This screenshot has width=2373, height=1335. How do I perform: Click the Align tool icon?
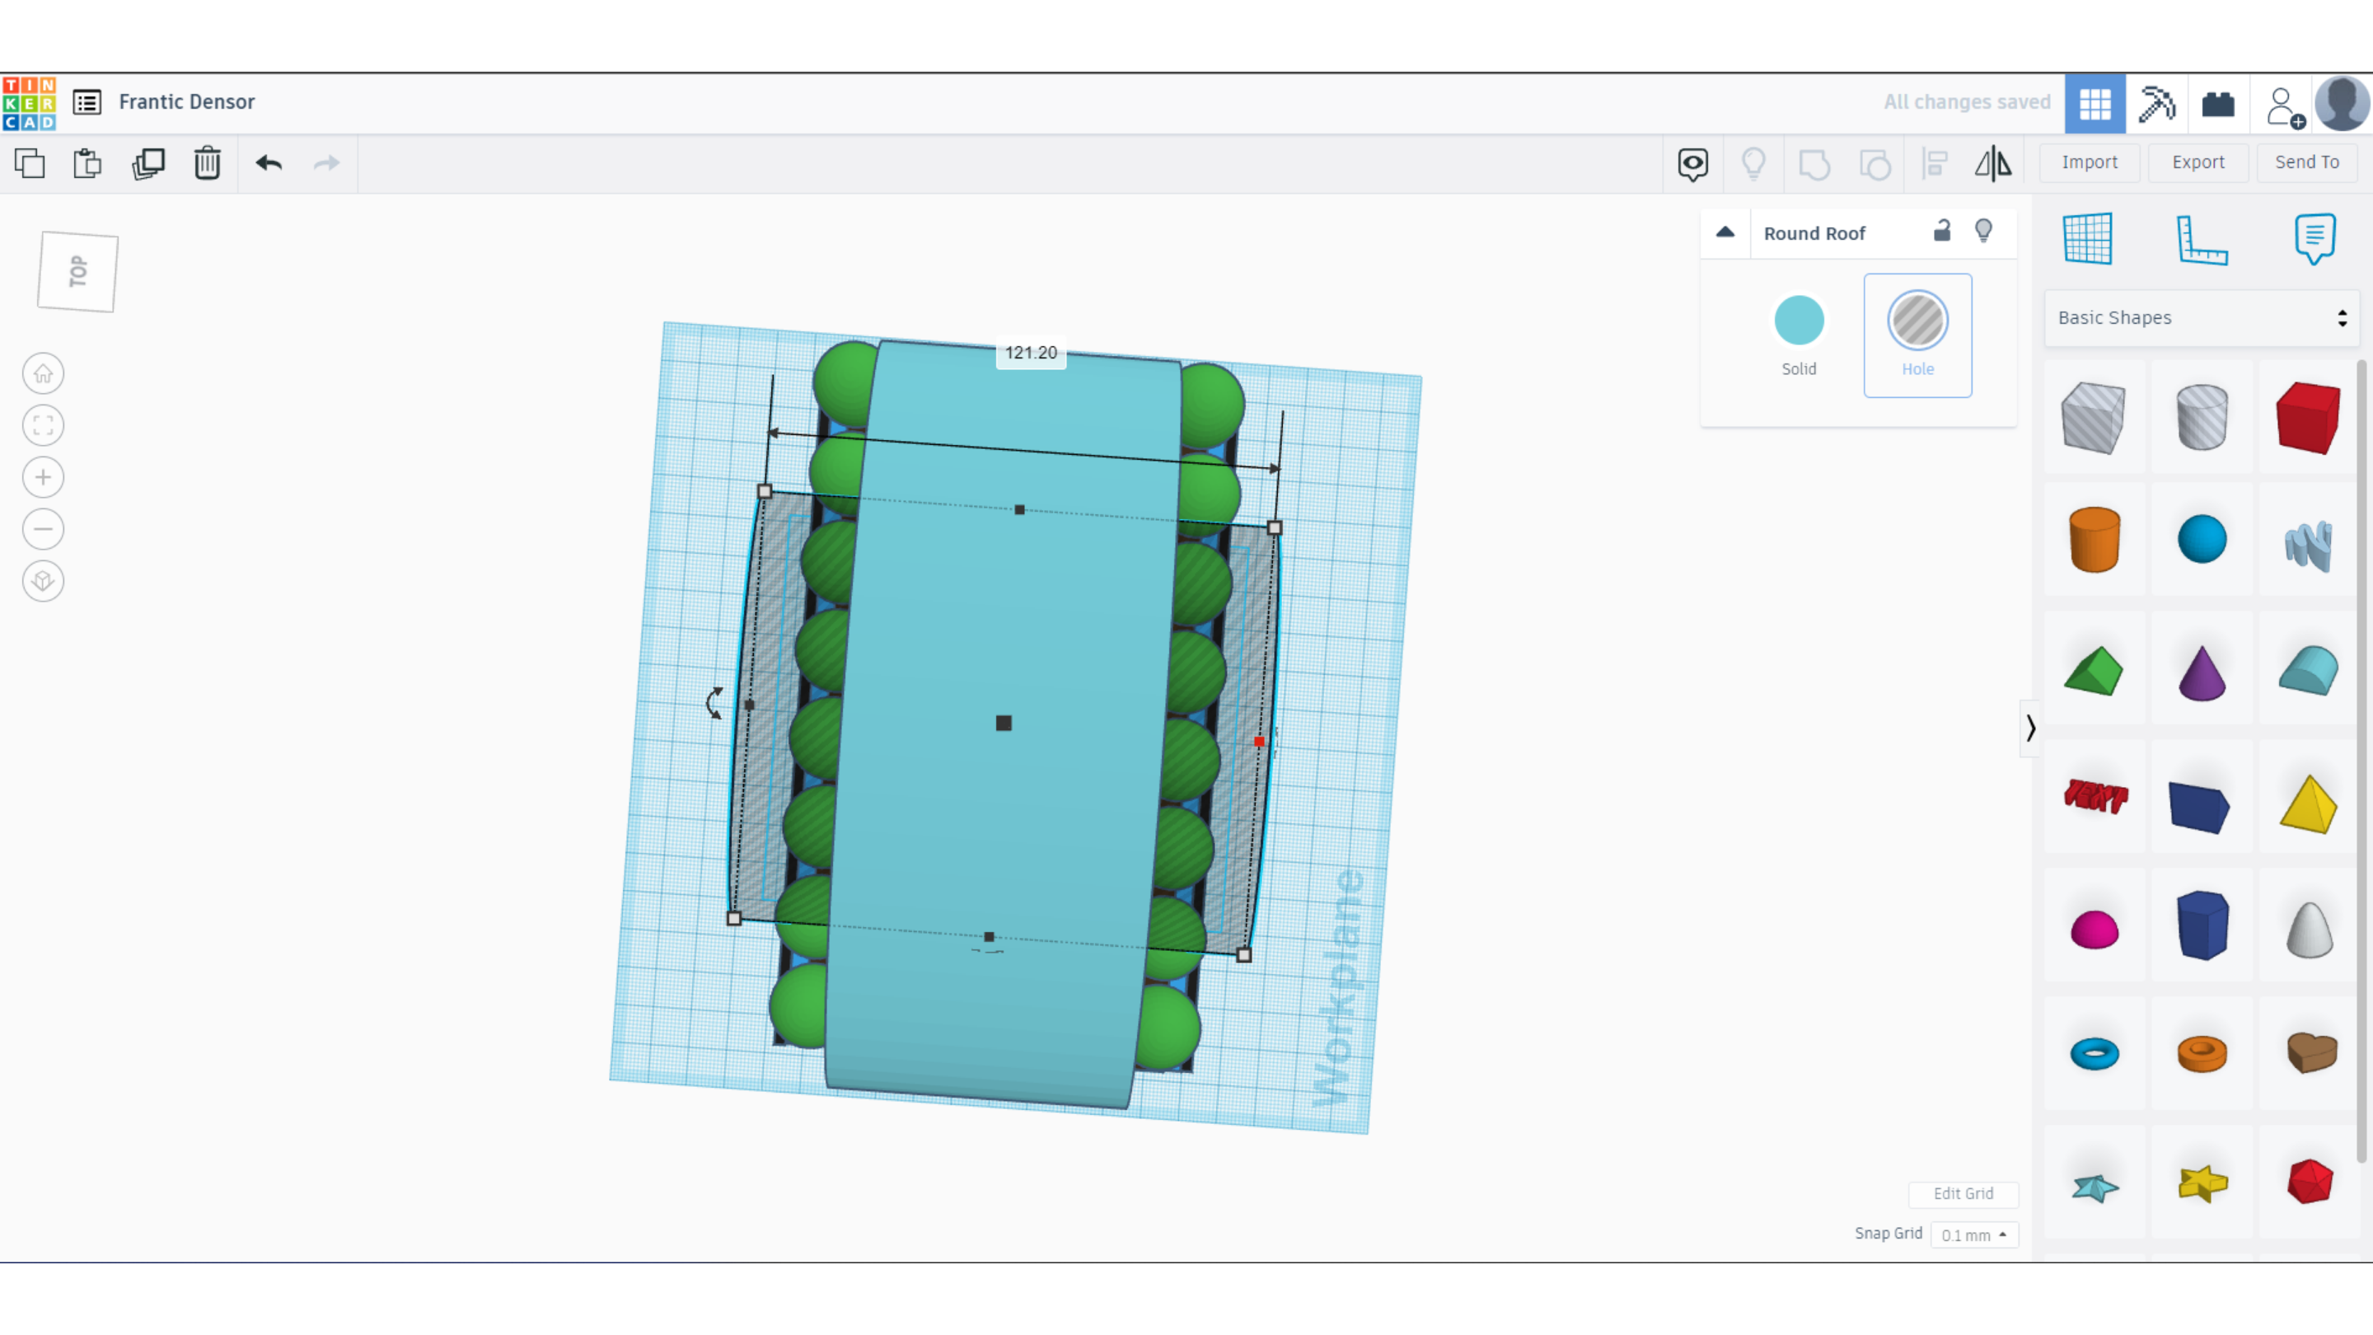point(1935,163)
